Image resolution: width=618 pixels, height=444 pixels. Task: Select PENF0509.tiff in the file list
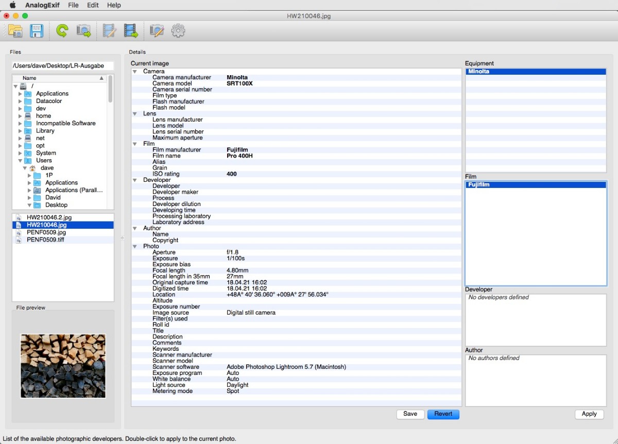click(x=45, y=240)
